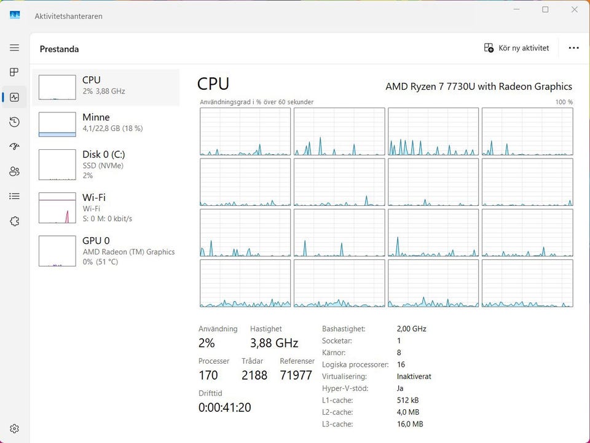Image resolution: width=590 pixels, height=443 pixels.
Task: Click the Drifttid value 0:00:41:20
Action: 225,407
